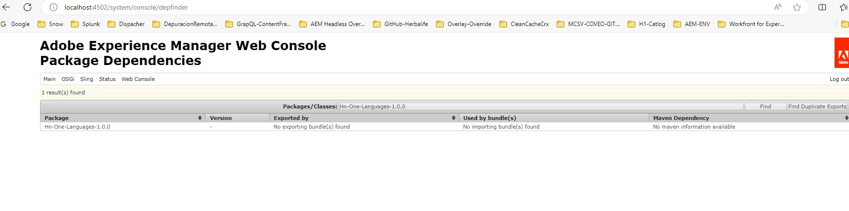The width and height of the screenshot is (849, 211).
Task: View site information icon in the address bar
Action: (x=54, y=7)
